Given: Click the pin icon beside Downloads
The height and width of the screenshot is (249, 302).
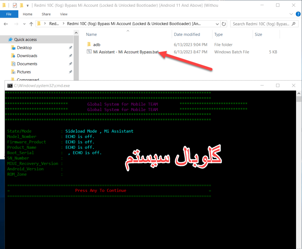Looking at the screenshot, I should pos(70,56).
